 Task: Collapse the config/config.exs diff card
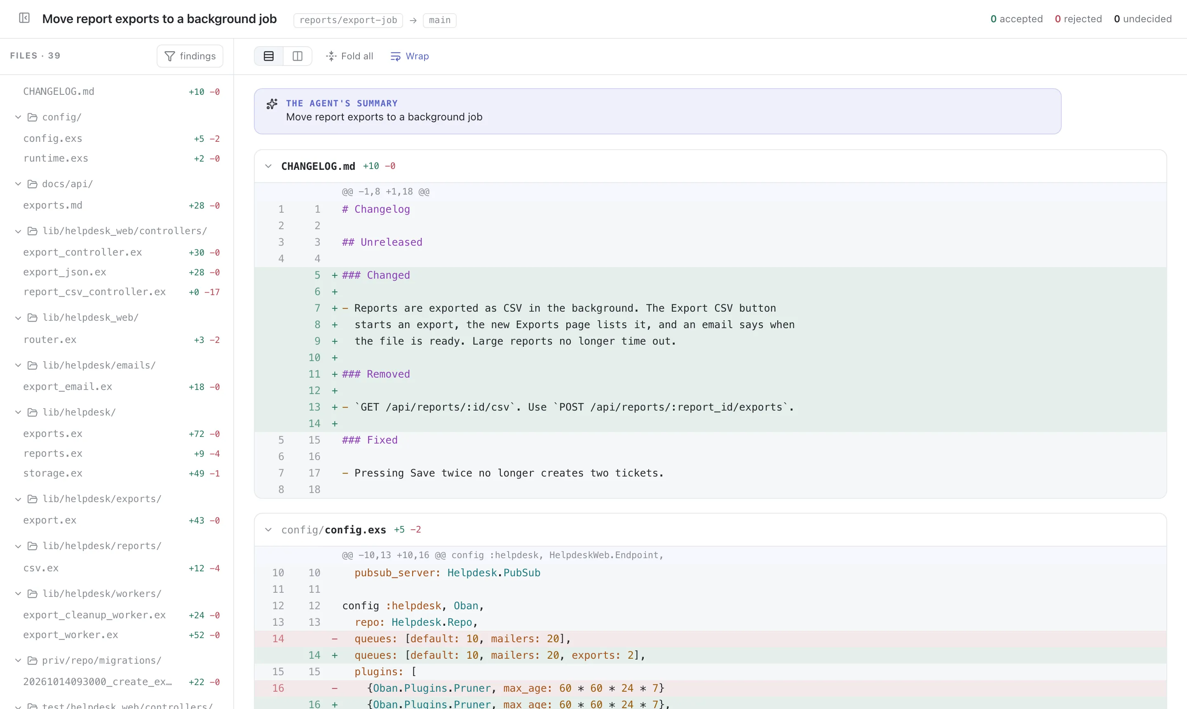coord(268,530)
